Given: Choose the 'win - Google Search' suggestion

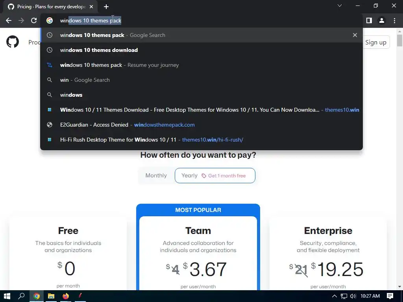Looking at the screenshot, I should [201, 80].
